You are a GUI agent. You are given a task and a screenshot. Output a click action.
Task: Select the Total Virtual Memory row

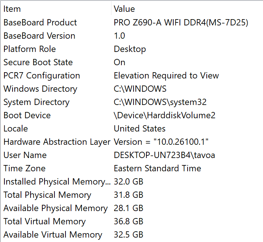(45, 221)
